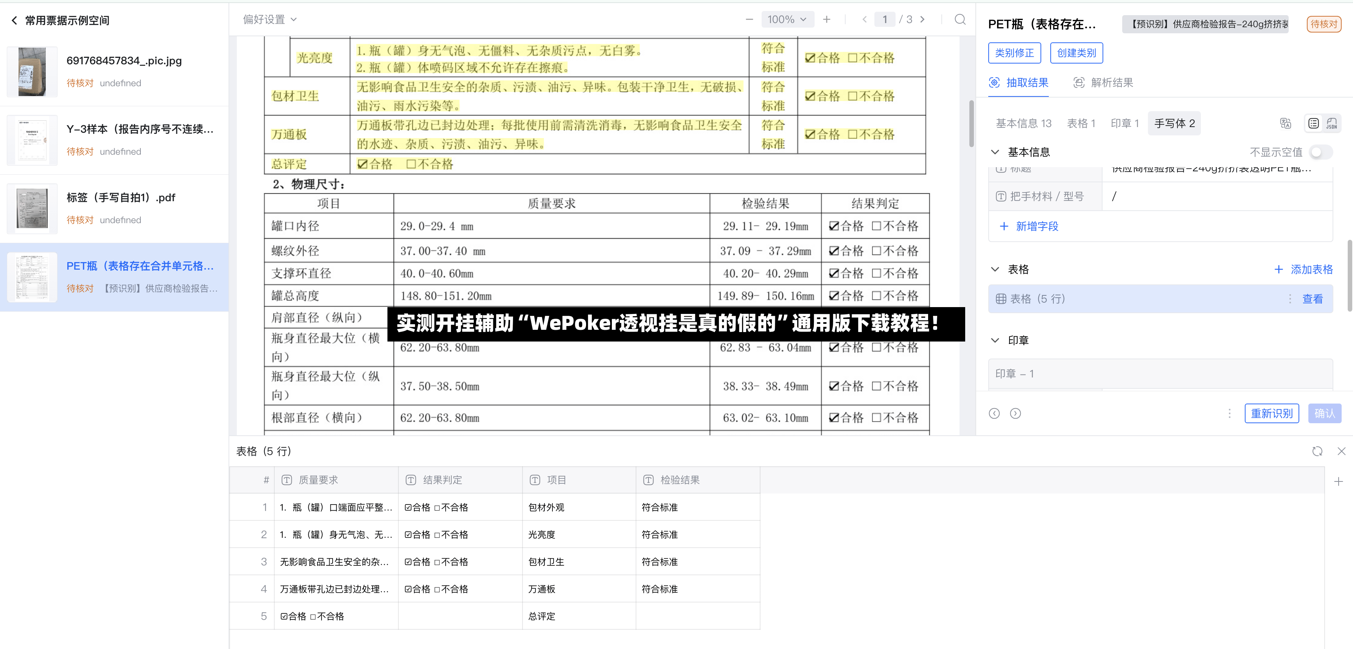Refresh the bottom table panel
This screenshot has height=649, width=1353.
coord(1317,452)
